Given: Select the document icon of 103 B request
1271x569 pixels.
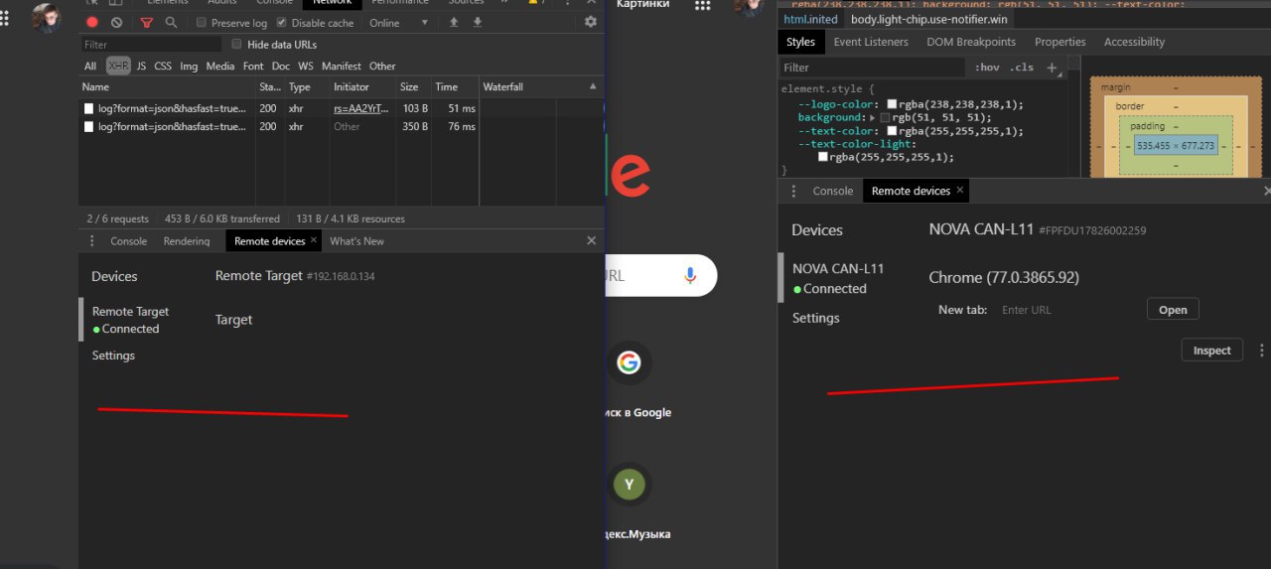Looking at the screenshot, I should [89, 108].
